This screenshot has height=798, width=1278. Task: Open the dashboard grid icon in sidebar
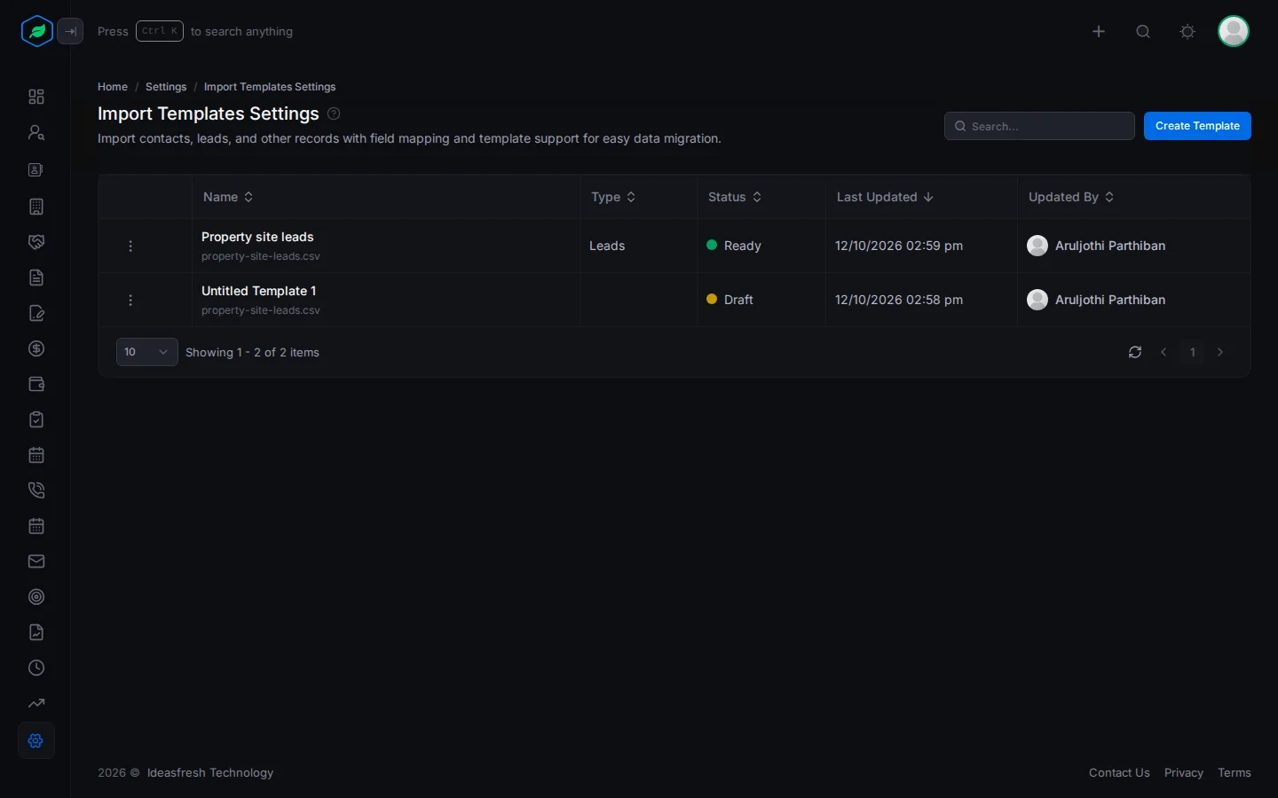[36, 97]
